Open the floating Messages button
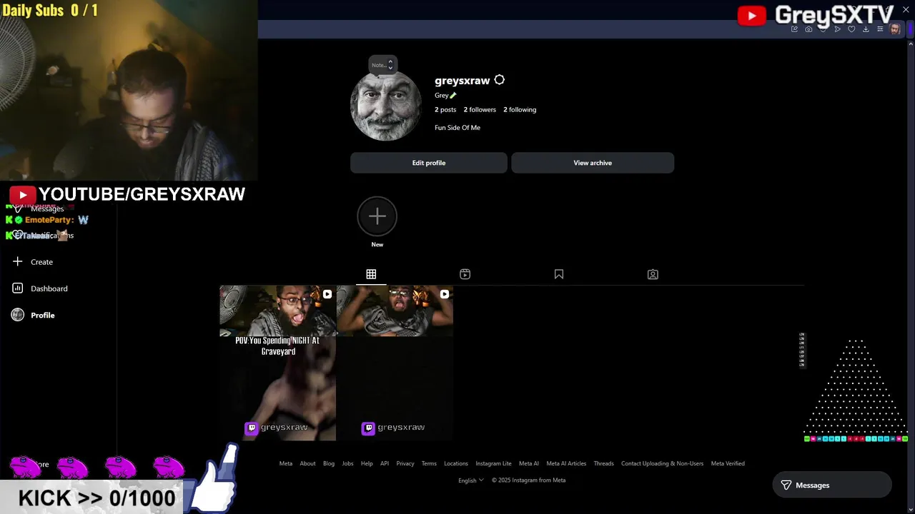The height and width of the screenshot is (514, 915). pyautogui.click(x=832, y=485)
